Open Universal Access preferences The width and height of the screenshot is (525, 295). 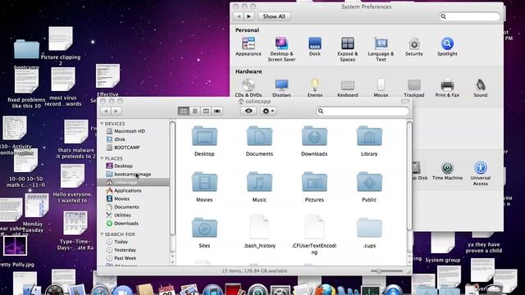click(x=480, y=174)
